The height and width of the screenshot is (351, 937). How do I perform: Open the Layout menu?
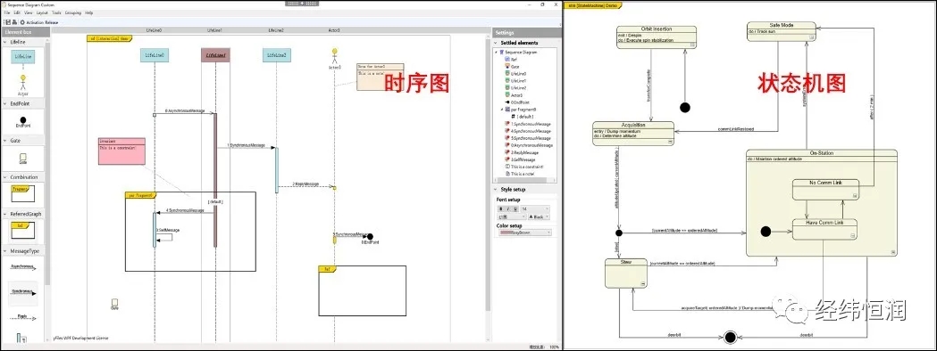point(42,12)
